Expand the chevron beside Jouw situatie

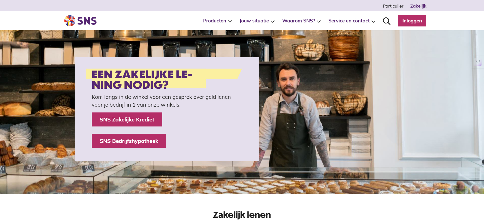273,21
